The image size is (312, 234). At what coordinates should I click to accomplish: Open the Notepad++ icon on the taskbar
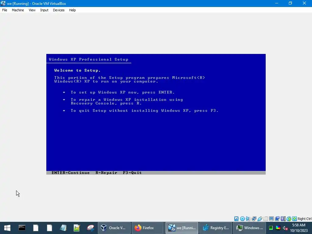[x=76, y=228]
